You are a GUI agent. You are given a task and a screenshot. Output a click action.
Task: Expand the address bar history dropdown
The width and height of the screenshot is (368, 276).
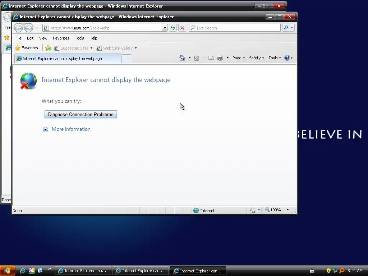165,28
